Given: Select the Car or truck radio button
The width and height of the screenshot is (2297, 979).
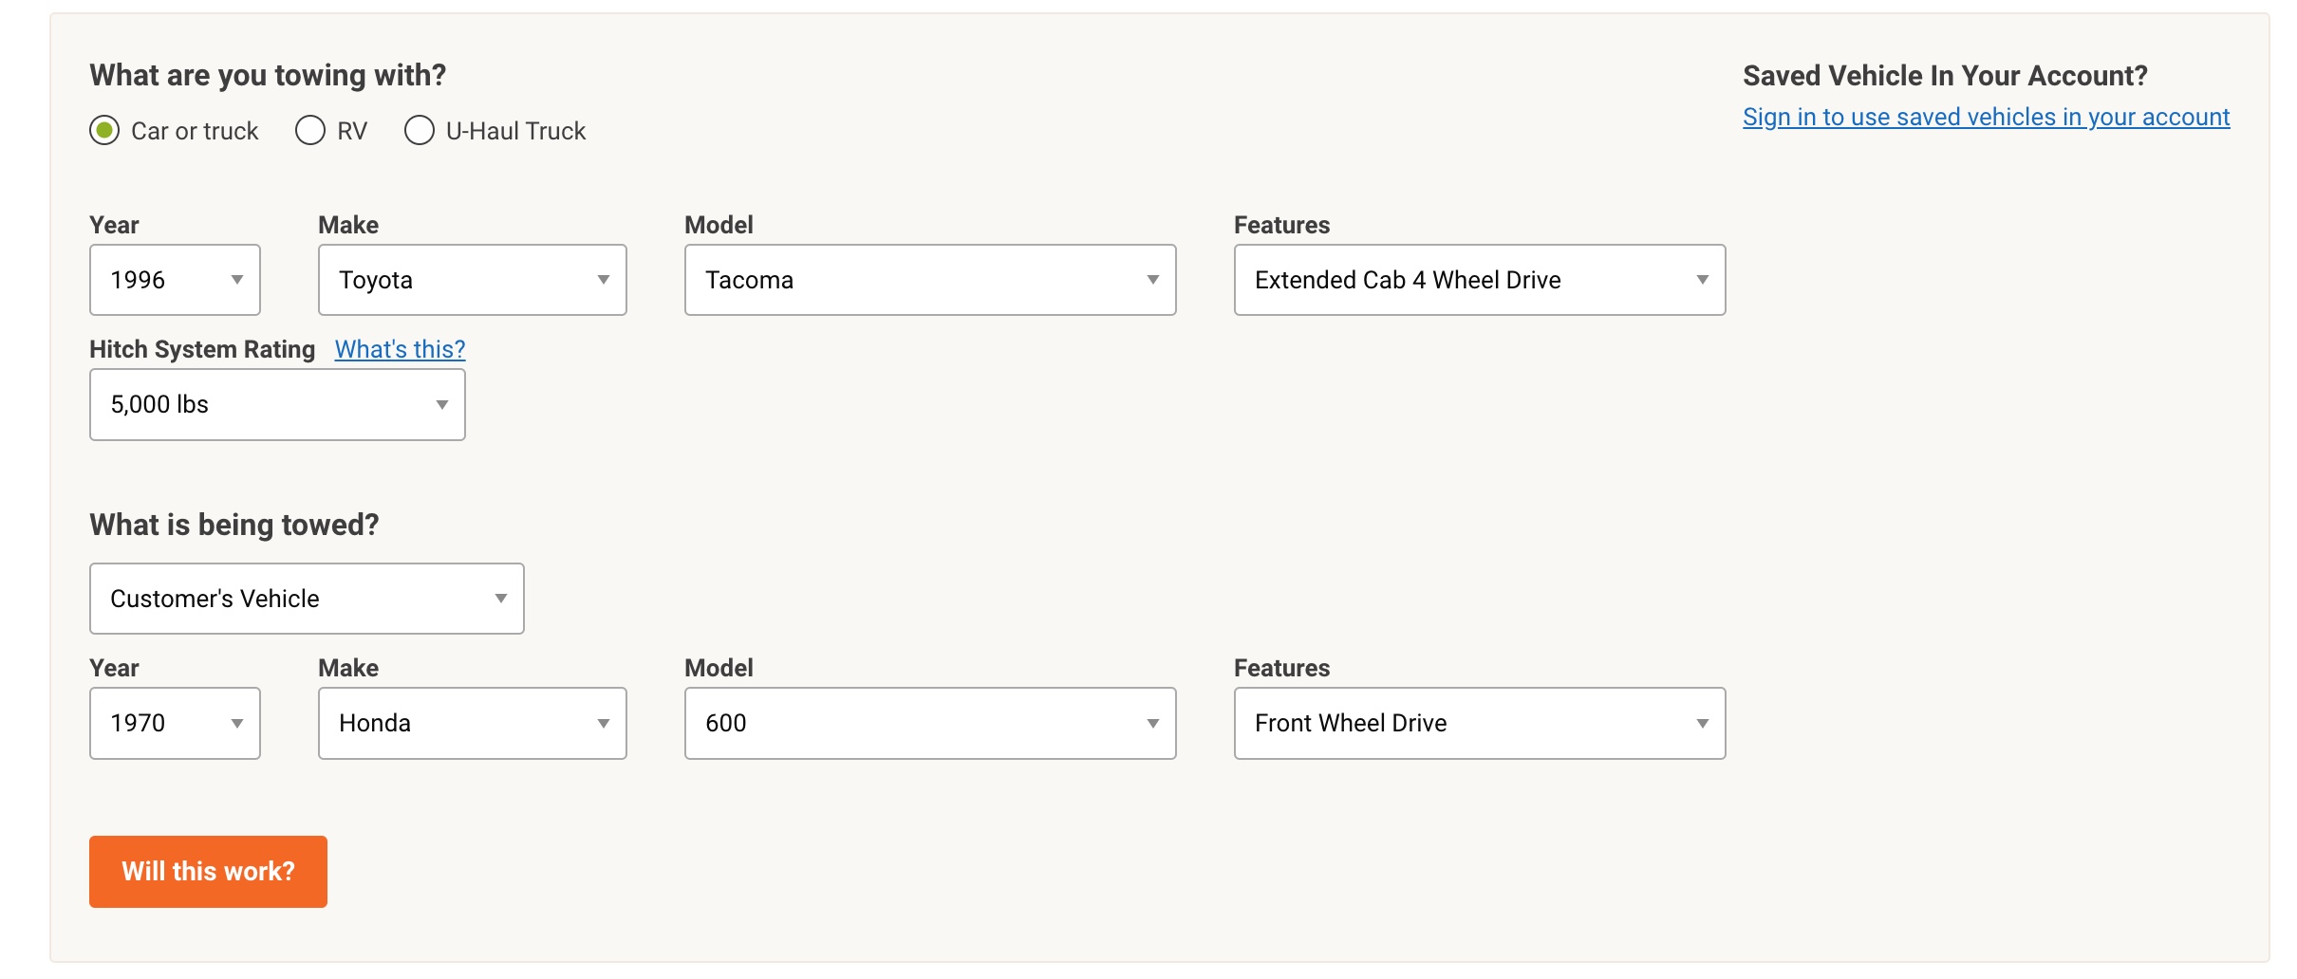Looking at the screenshot, I should [x=104, y=130].
